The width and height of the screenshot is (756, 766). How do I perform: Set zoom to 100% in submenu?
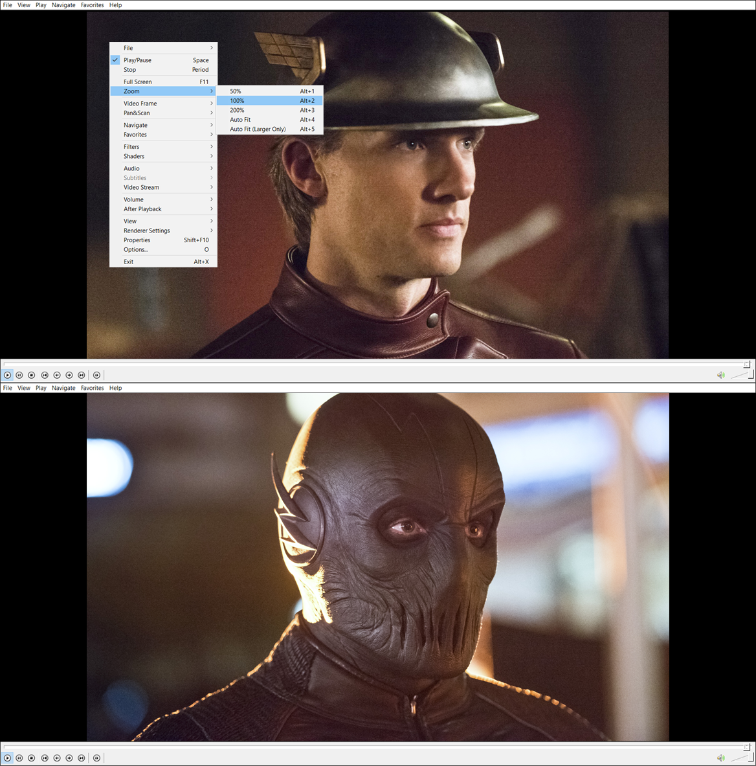pos(269,100)
